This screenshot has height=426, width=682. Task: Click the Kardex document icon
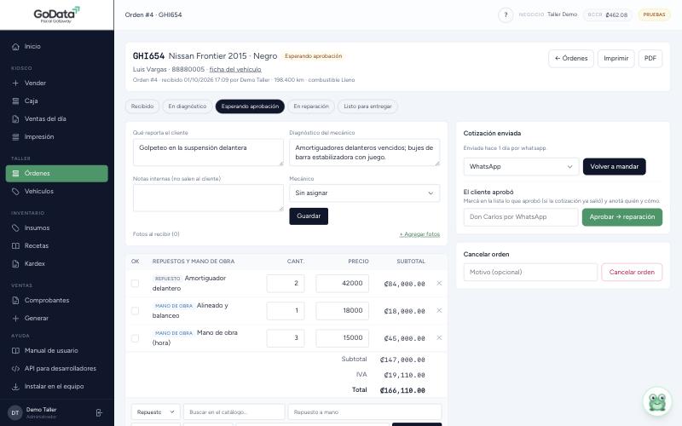coord(15,264)
